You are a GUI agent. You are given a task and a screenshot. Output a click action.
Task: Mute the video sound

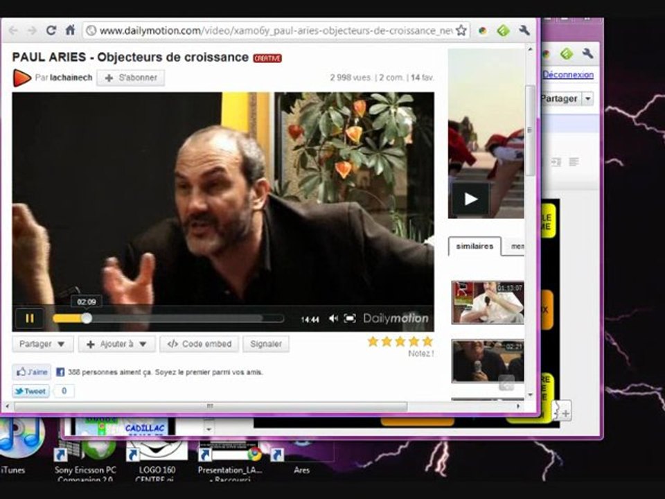(x=333, y=318)
